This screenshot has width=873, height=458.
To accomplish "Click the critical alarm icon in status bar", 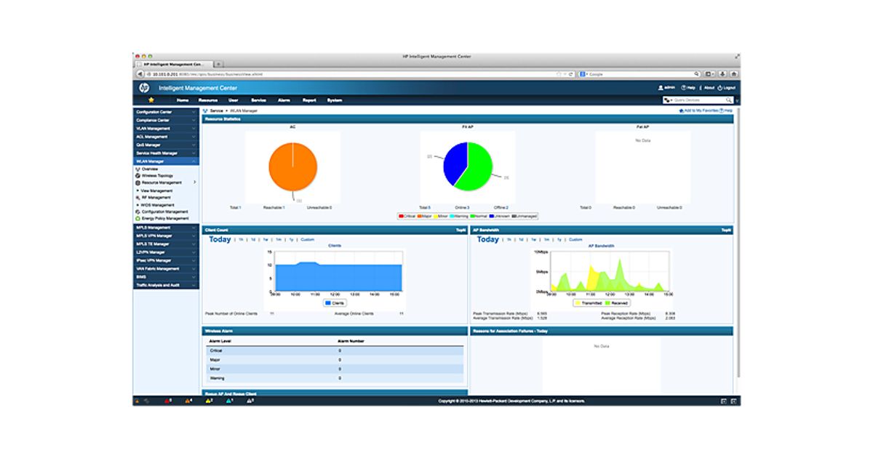I will pyautogui.click(x=166, y=401).
